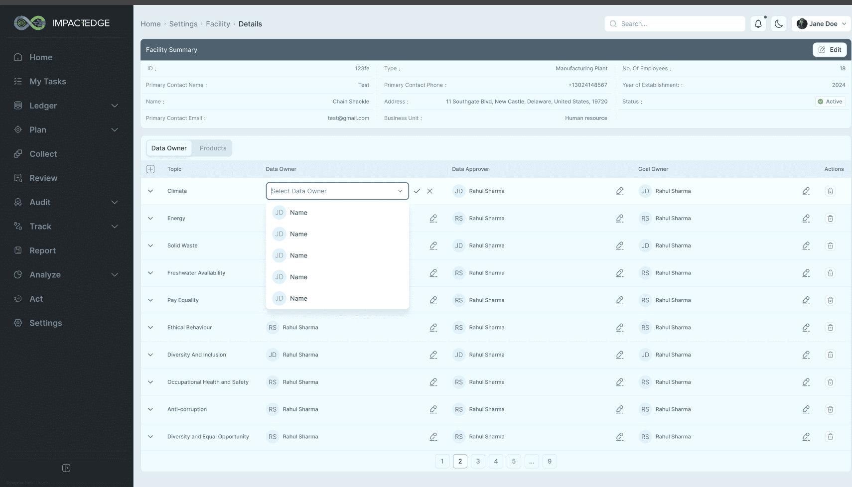Open the notifications bell
The width and height of the screenshot is (852, 487).
coord(758,23)
